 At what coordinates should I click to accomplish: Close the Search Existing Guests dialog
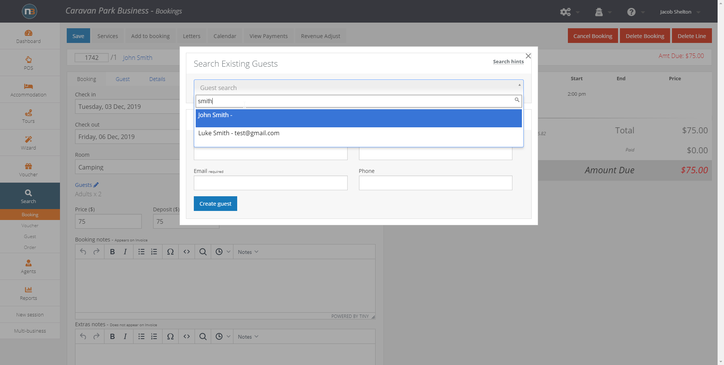click(x=528, y=56)
